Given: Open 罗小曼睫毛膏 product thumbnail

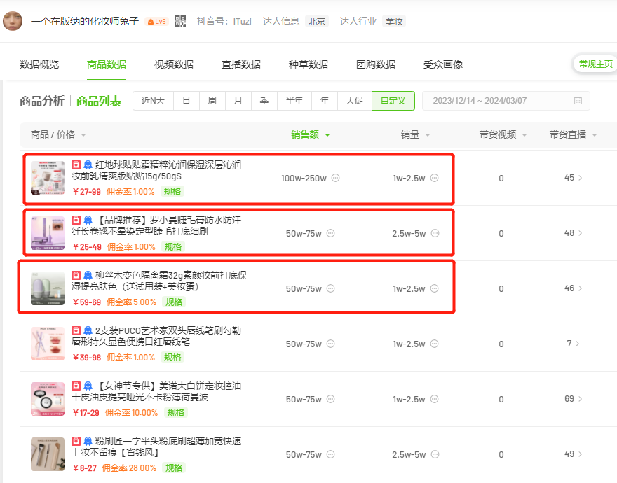Looking at the screenshot, I should pyautogui.click(x=48, y=233).
